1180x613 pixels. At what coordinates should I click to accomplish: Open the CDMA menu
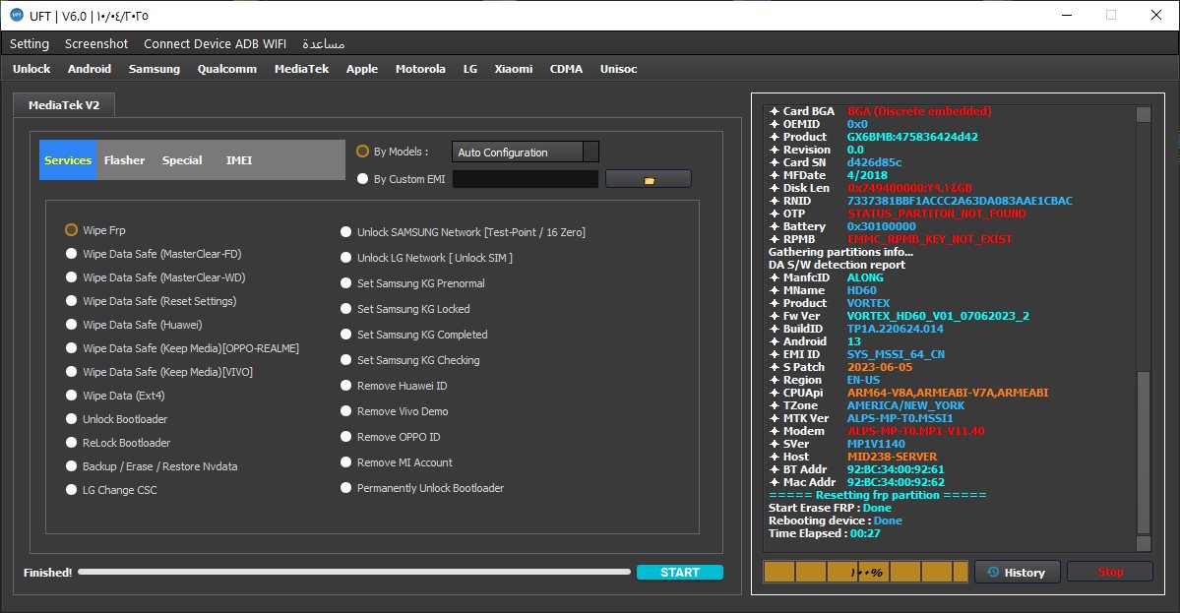566,69
